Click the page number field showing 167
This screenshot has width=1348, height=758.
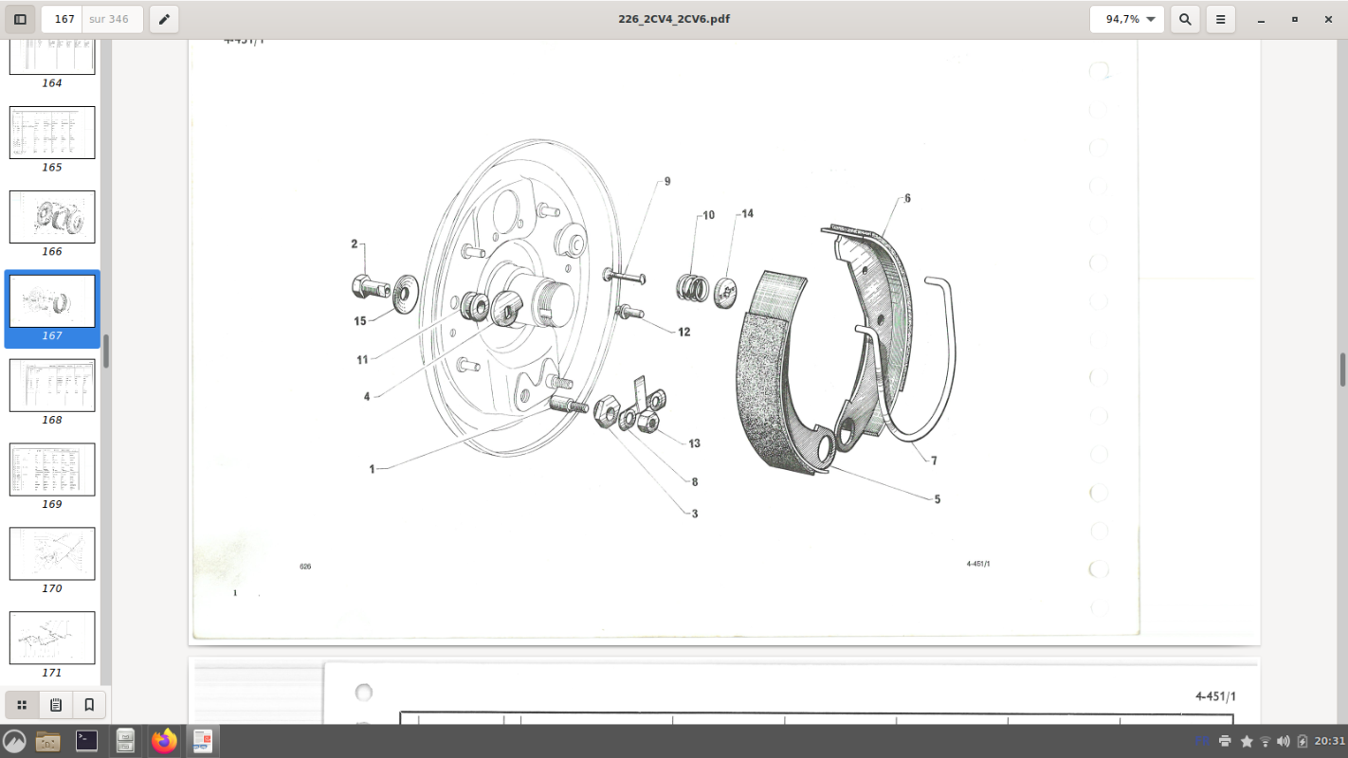(64, 19)
